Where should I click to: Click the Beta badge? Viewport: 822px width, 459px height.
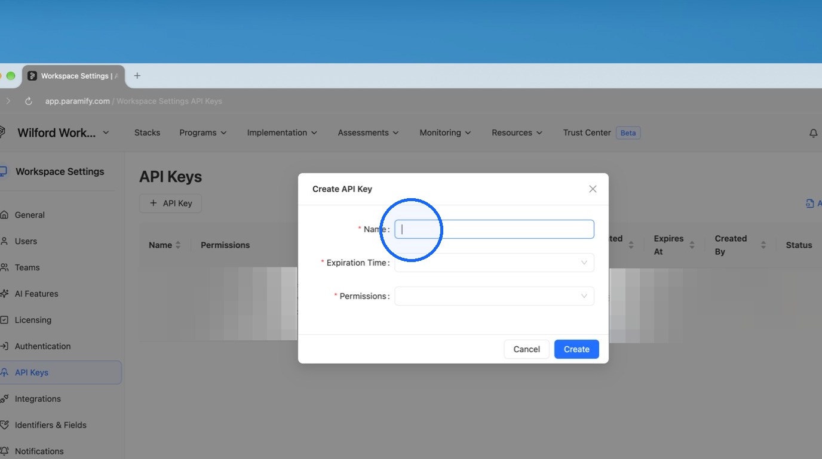(x=628, y=133)
